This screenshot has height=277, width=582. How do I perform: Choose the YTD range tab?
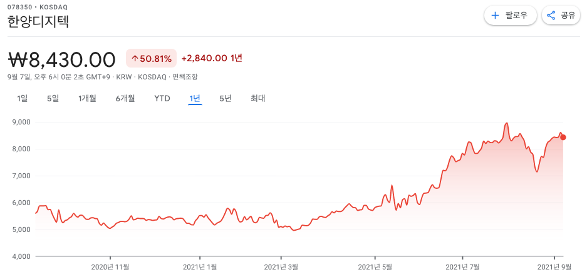[x=162, y=99]
